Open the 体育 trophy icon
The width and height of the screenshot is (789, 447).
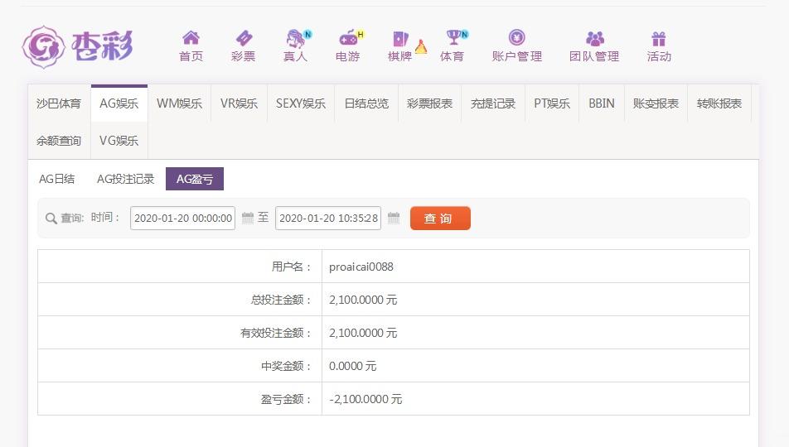point(455,36)
